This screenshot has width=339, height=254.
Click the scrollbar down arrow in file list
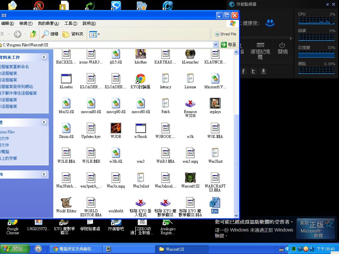pos(236,215)
